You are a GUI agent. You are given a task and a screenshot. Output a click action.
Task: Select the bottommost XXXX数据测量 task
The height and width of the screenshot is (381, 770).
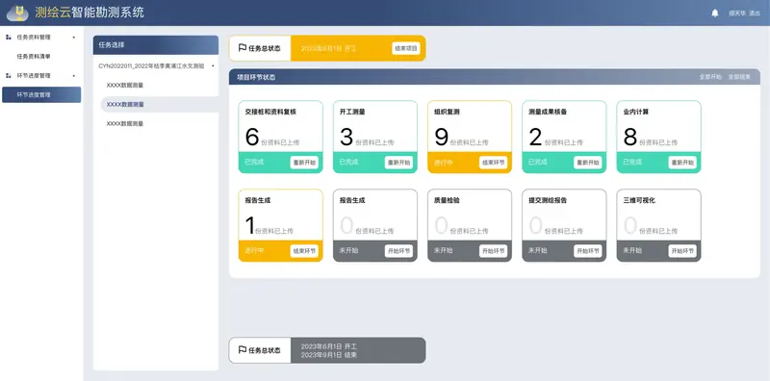coord(125,124)
